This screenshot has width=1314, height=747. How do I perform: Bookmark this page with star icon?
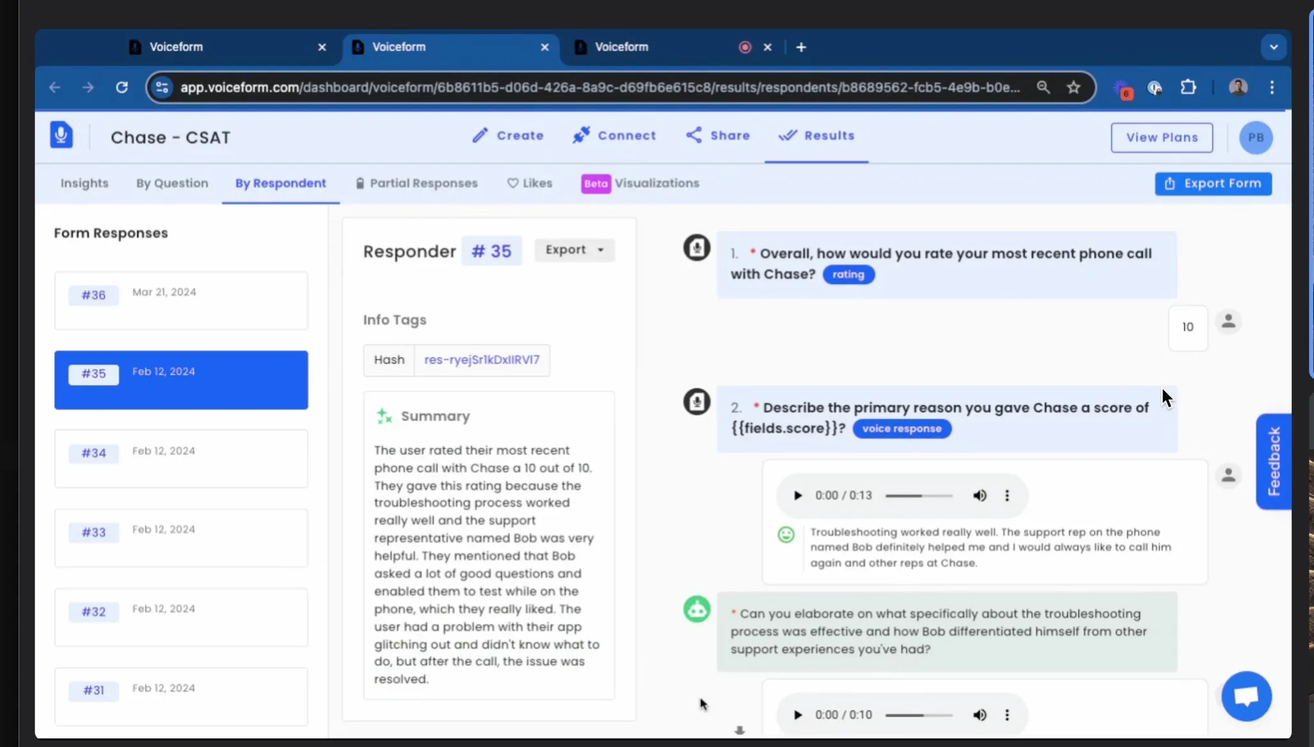pos(1073,87)
